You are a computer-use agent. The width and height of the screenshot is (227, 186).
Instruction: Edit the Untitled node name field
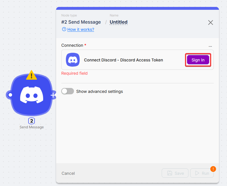pyautogui.click(x=119, y=22)
